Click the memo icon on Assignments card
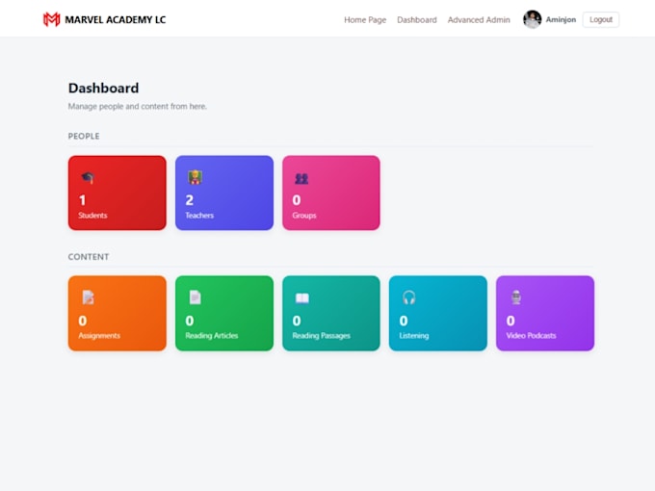655x491 pixels. tap(89, 297)
